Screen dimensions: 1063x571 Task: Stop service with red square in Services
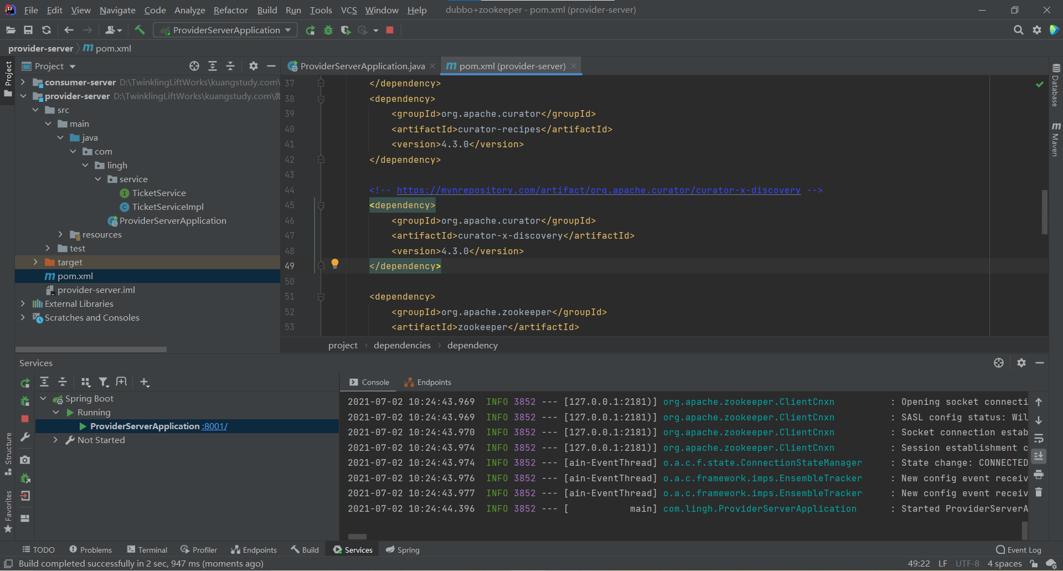25,419
